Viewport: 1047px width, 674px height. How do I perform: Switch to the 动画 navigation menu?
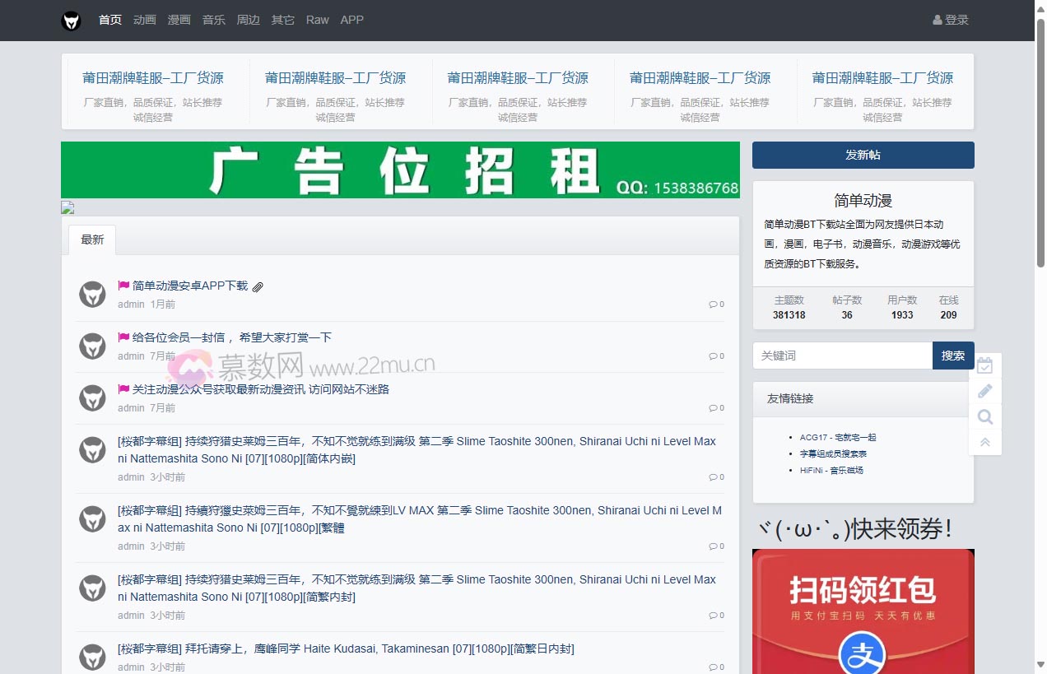tap(144, 20)
